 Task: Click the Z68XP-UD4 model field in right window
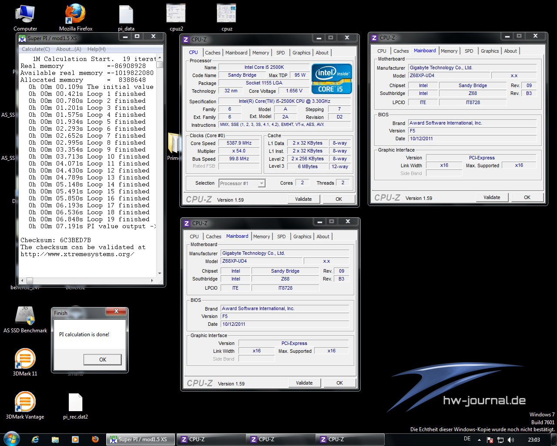click(x=450, y=75)
